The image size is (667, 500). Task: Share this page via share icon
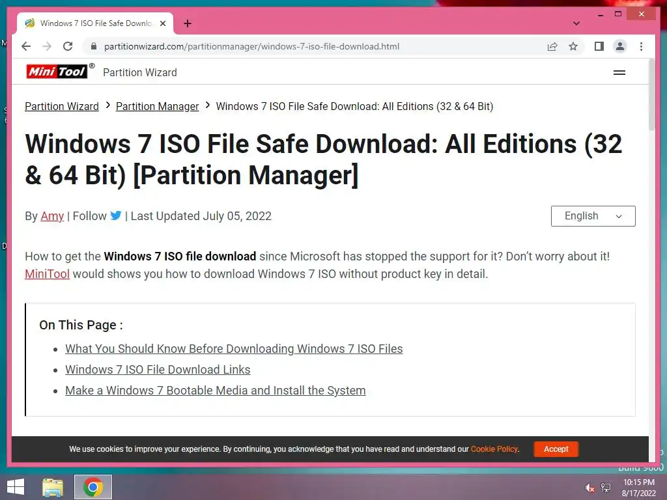552,46
